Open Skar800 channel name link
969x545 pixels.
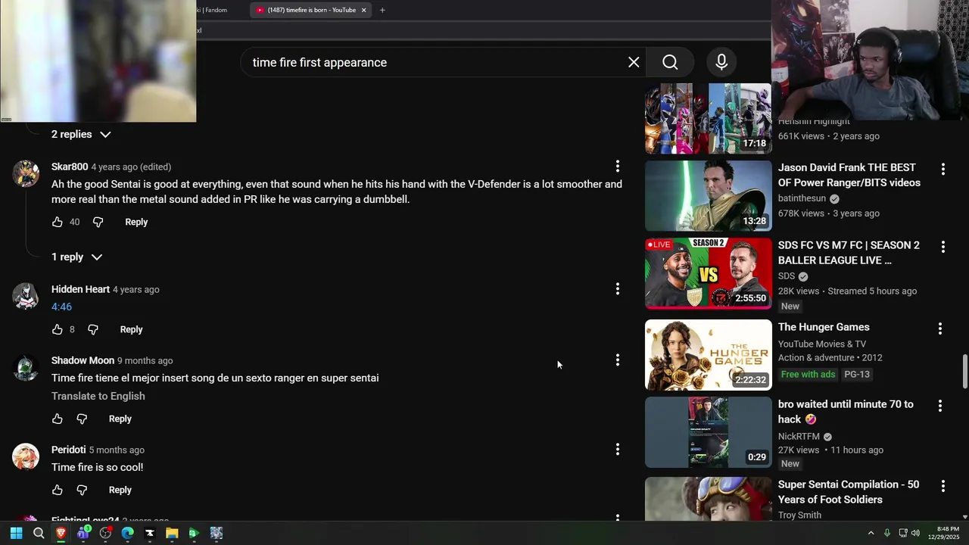click(x=70, y=167)
